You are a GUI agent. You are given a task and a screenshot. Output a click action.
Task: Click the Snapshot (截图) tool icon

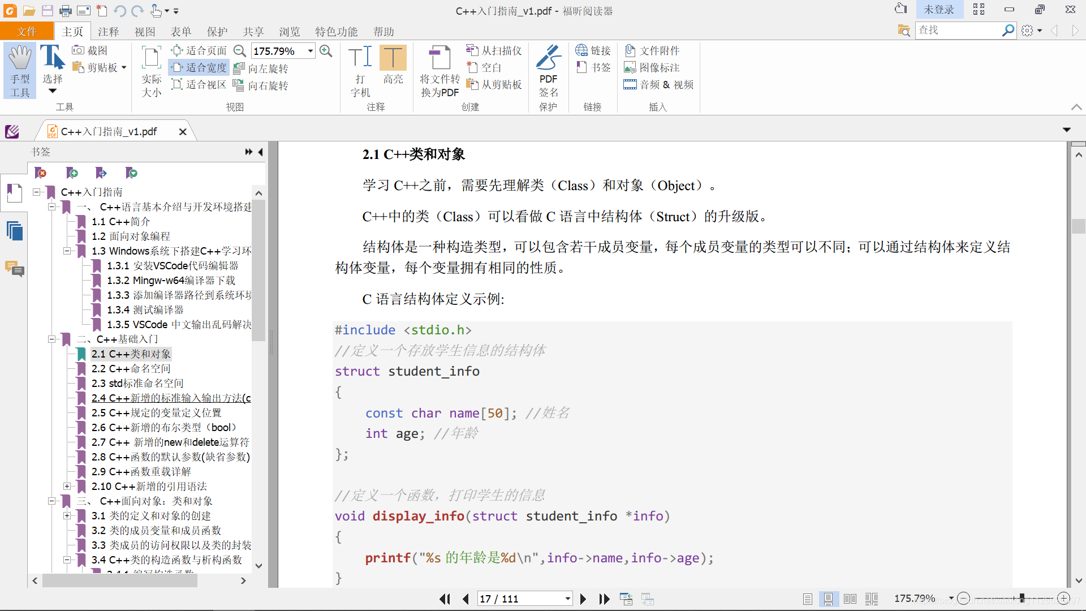[79, 50]
